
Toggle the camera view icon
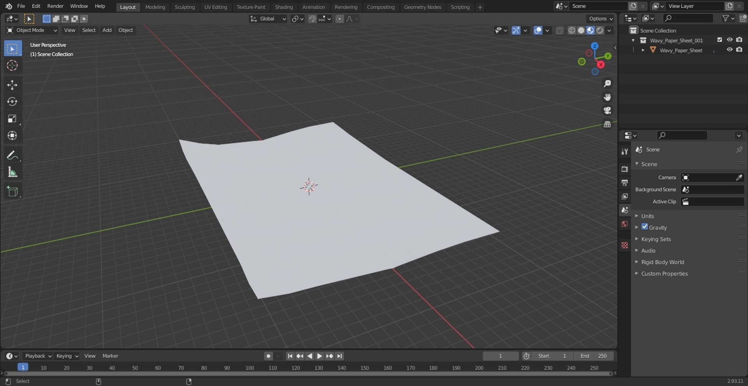point(607,111)
